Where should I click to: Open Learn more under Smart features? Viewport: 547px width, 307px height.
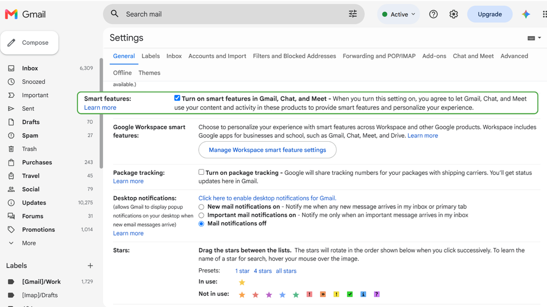[100, 108]
